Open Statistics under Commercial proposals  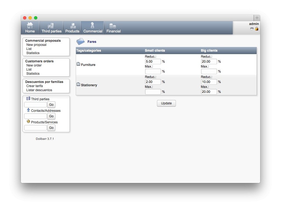click(33, 53)
